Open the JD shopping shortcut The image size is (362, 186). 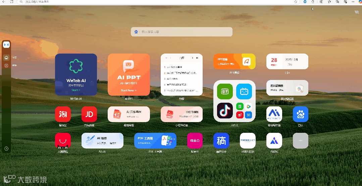89,114
